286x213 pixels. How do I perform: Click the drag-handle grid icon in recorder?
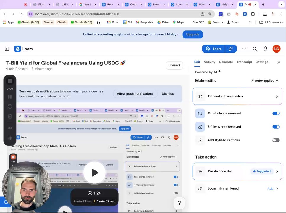(10, 138)
